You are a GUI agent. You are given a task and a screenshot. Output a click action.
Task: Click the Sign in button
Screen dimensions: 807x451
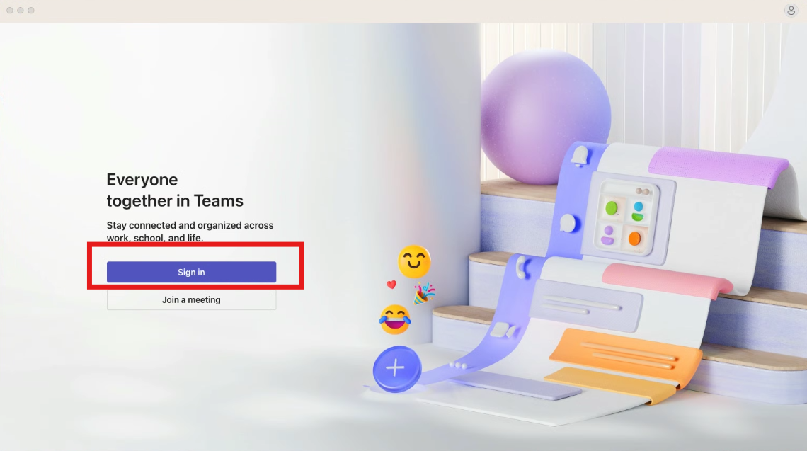pos(191,272)
